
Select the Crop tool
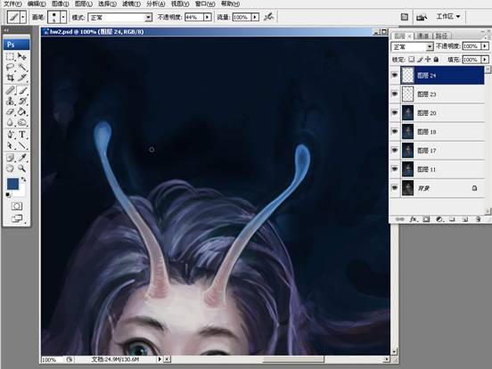tap(11, 78)
